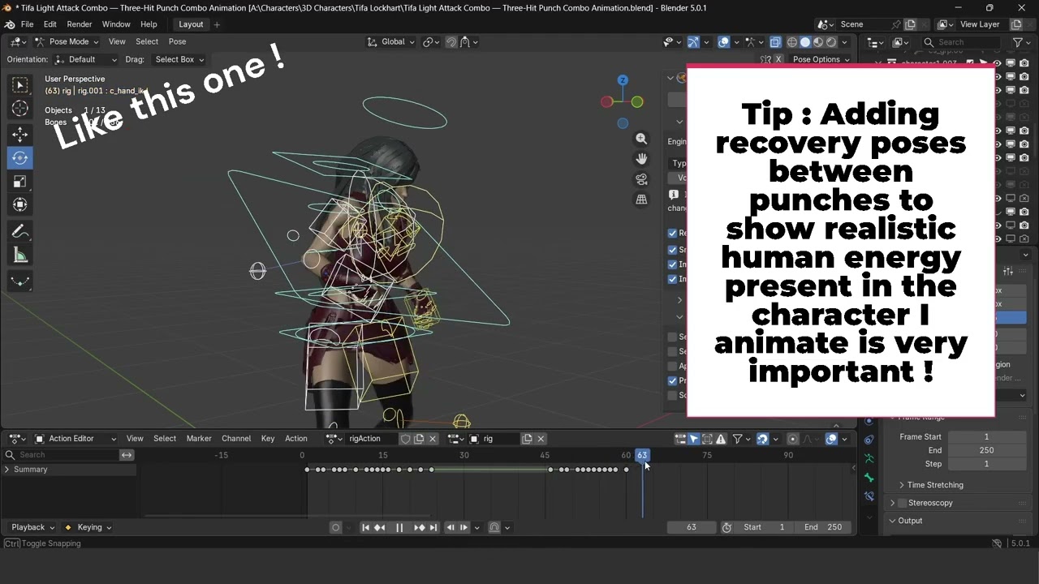Switch to material preview shading

[x=818, y=42]
